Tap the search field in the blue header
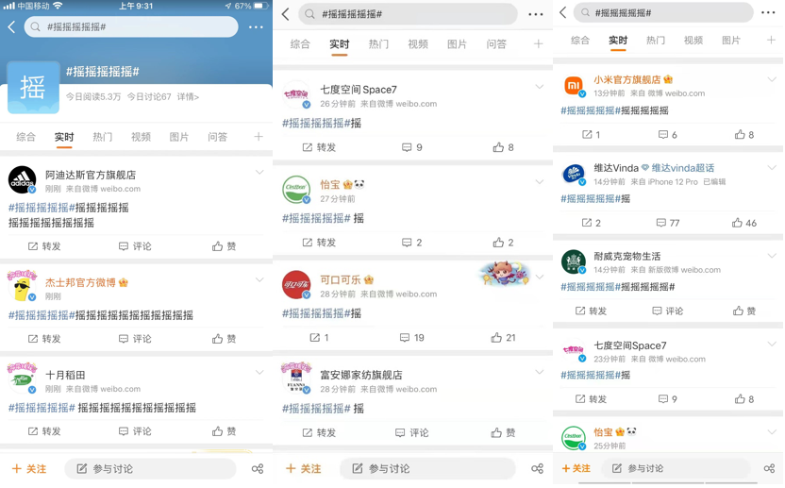This screenshot has height=488, width=785. click(131, 27)
